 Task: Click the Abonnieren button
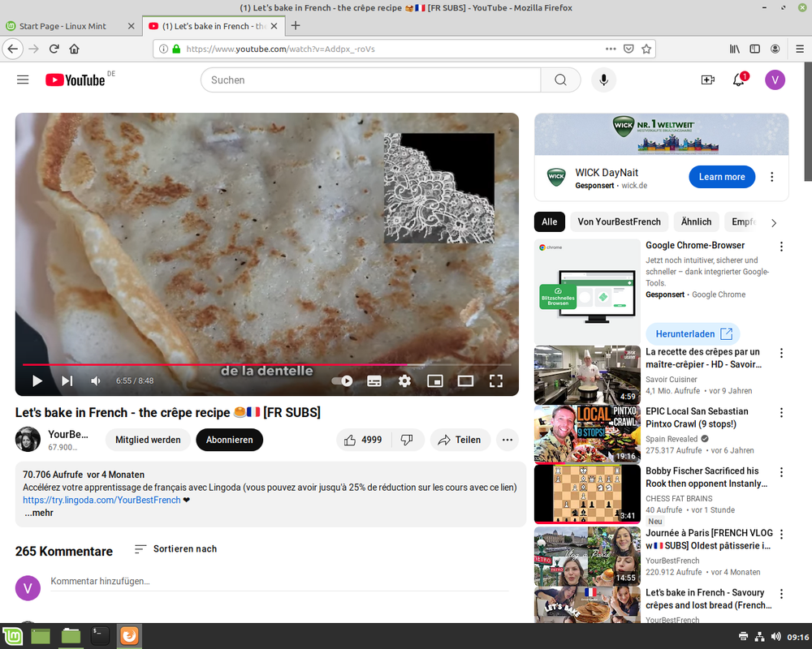click(x=230, y=440)
